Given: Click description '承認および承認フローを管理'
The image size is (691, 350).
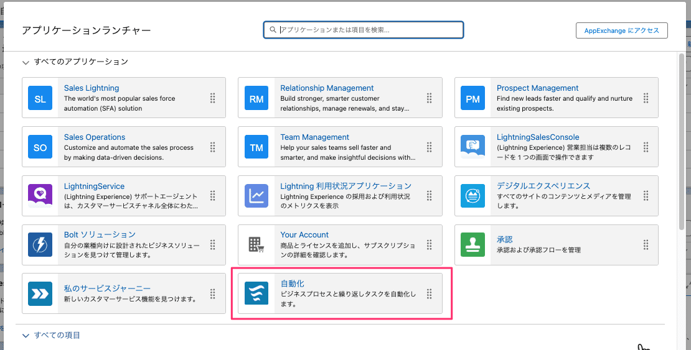Looking at the screenshot, I should click(538, 250).
